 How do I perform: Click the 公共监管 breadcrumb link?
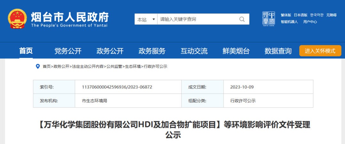[x=114, y=66]
